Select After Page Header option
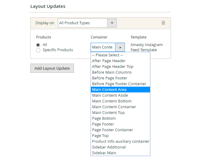Image resolution: width=207 pixels, height=160 pixels. pos(109,61)
